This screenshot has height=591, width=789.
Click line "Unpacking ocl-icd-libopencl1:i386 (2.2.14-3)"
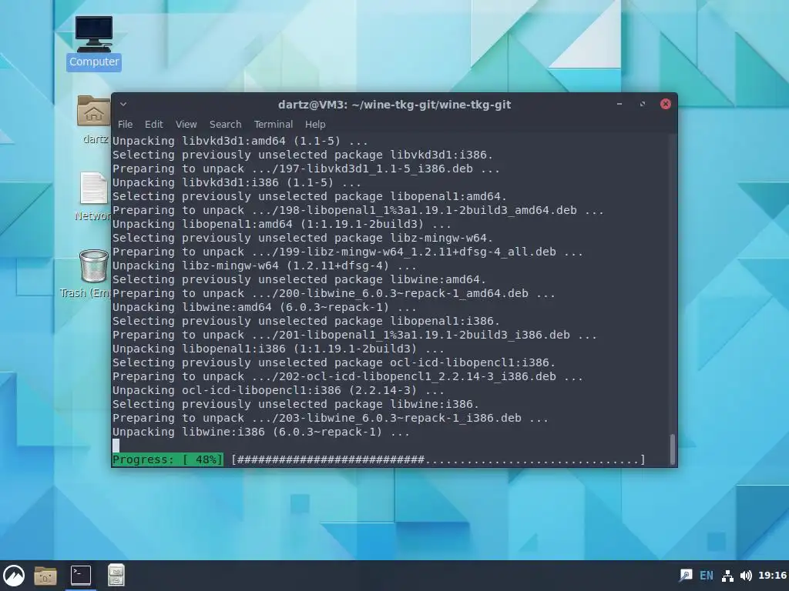click(278, 390)
